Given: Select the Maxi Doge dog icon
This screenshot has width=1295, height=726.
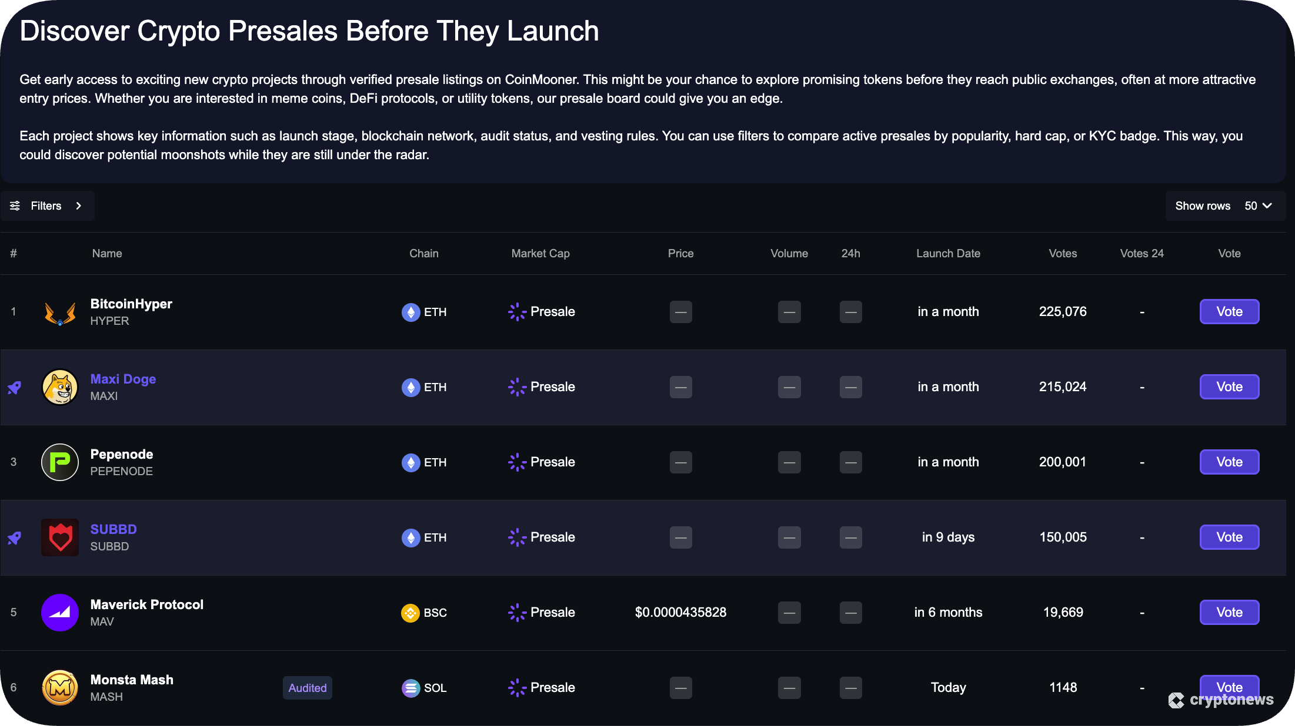Looking at the screenshot, I should pos(59,387).
